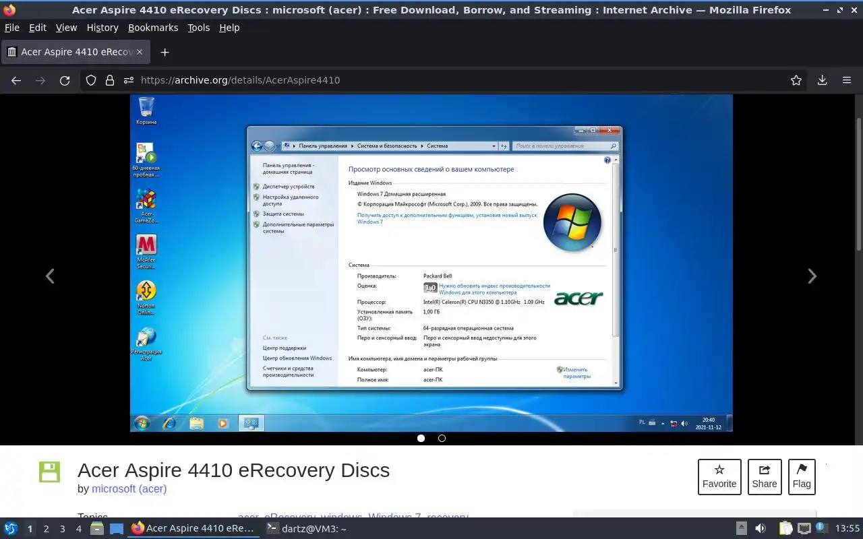The image size is (863, 539).
Task: Click the green floppy software mediatype icon
Action: point(49,472)
